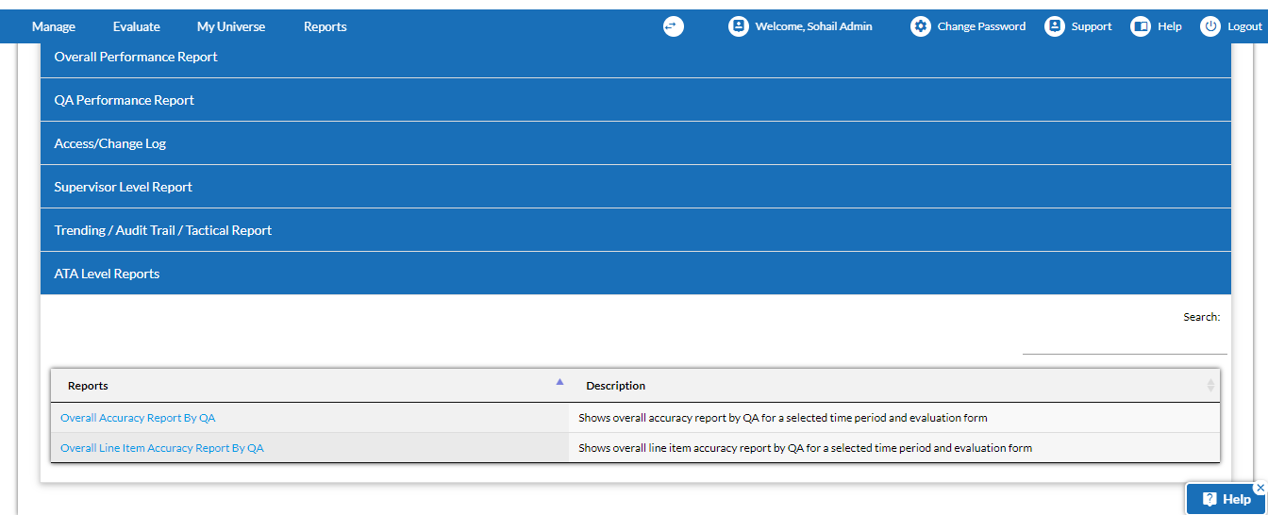Click the Help text in top bar

pyautogui.click(x=1170, y=26)
